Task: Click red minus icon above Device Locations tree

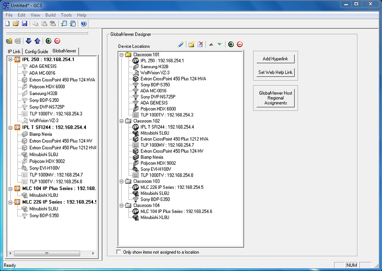Action: pyautogui.click(x=240, y=44)
